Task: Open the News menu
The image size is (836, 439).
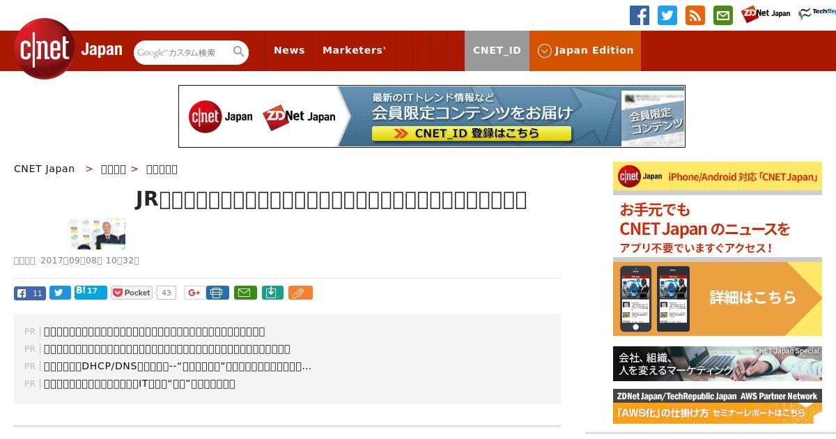Action: (x=289, y=50)
